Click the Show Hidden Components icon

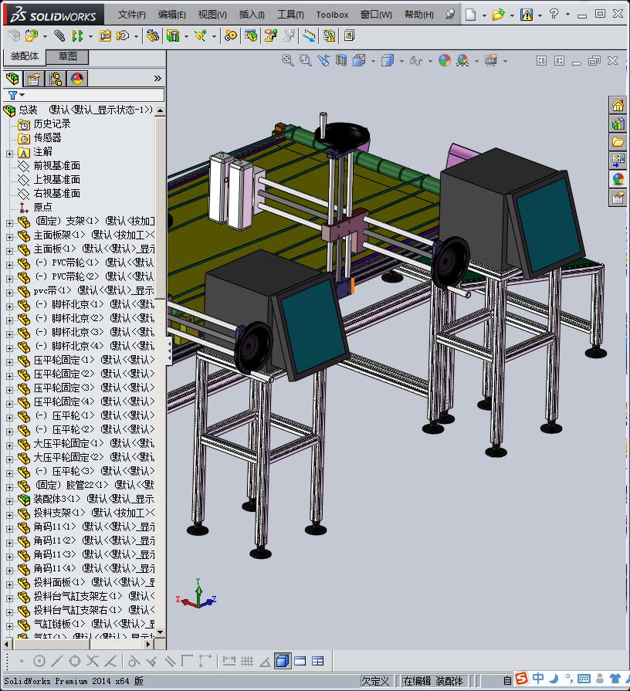tap(152, 36)
